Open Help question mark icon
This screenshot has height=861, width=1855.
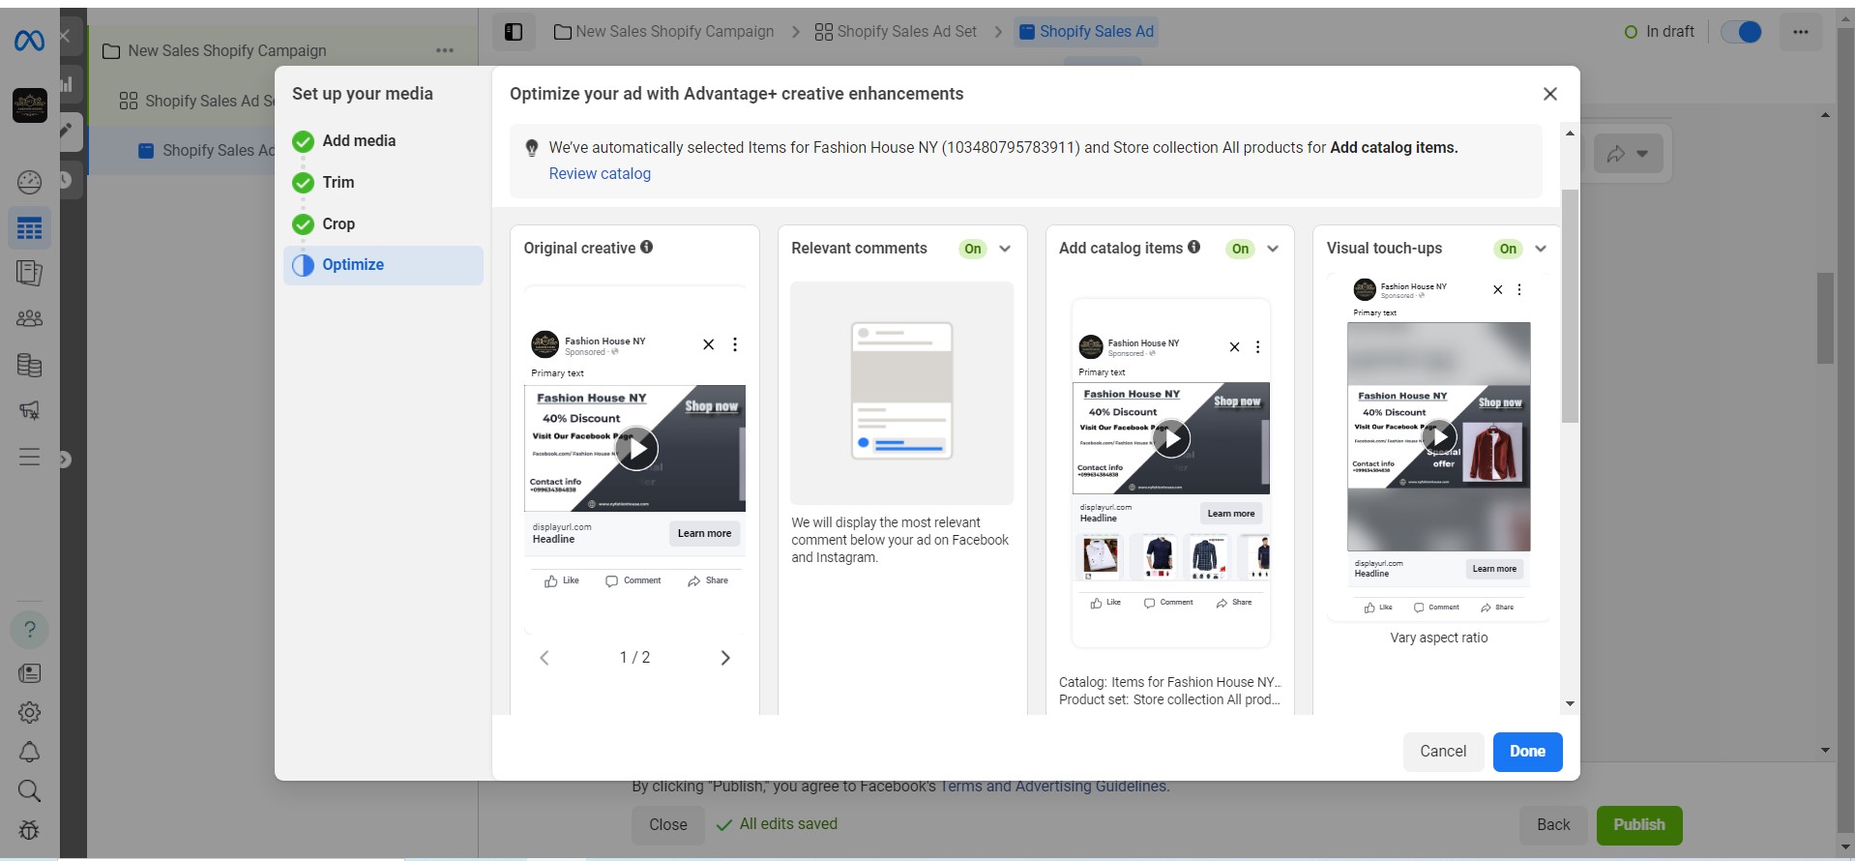(30, 630)
